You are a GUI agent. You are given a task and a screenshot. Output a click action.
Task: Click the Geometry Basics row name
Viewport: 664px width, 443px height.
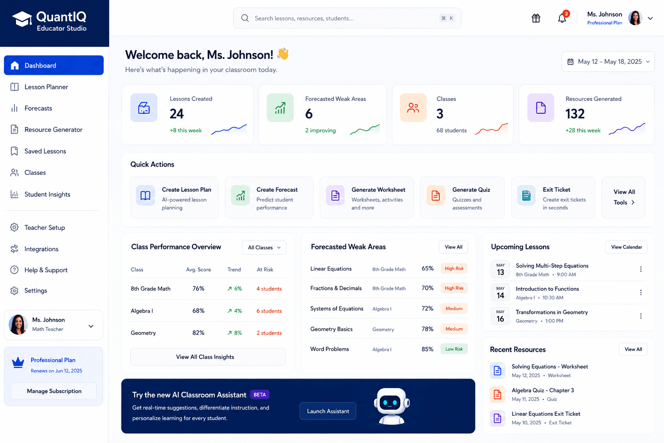click(332, 329)
